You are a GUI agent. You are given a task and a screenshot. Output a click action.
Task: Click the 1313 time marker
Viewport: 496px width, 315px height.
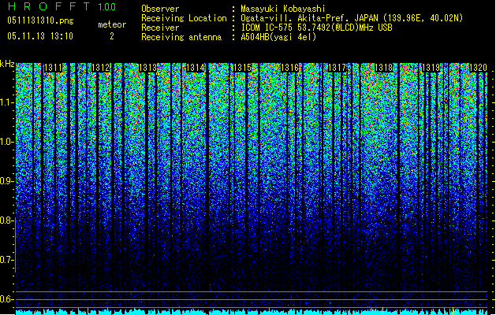click(x=148, y=68)
